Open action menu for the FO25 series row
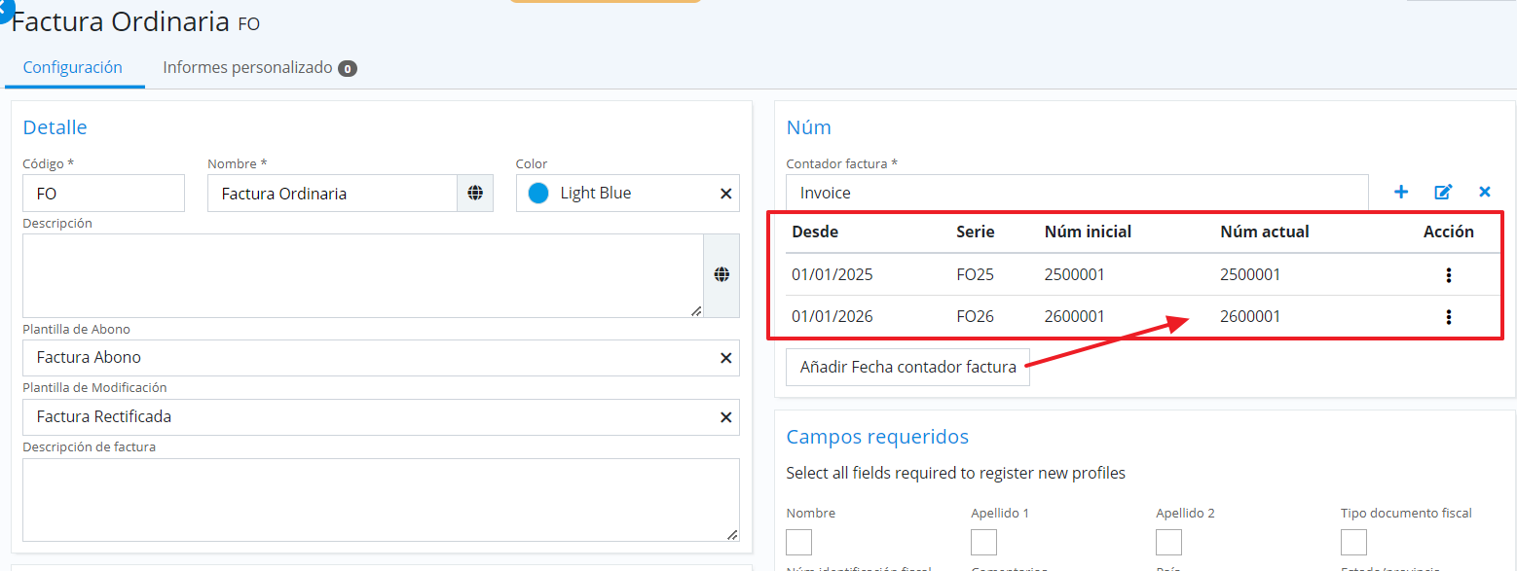Image resolution: width=1517 pixels, height=571 pixels. [x=1449, y=275]
